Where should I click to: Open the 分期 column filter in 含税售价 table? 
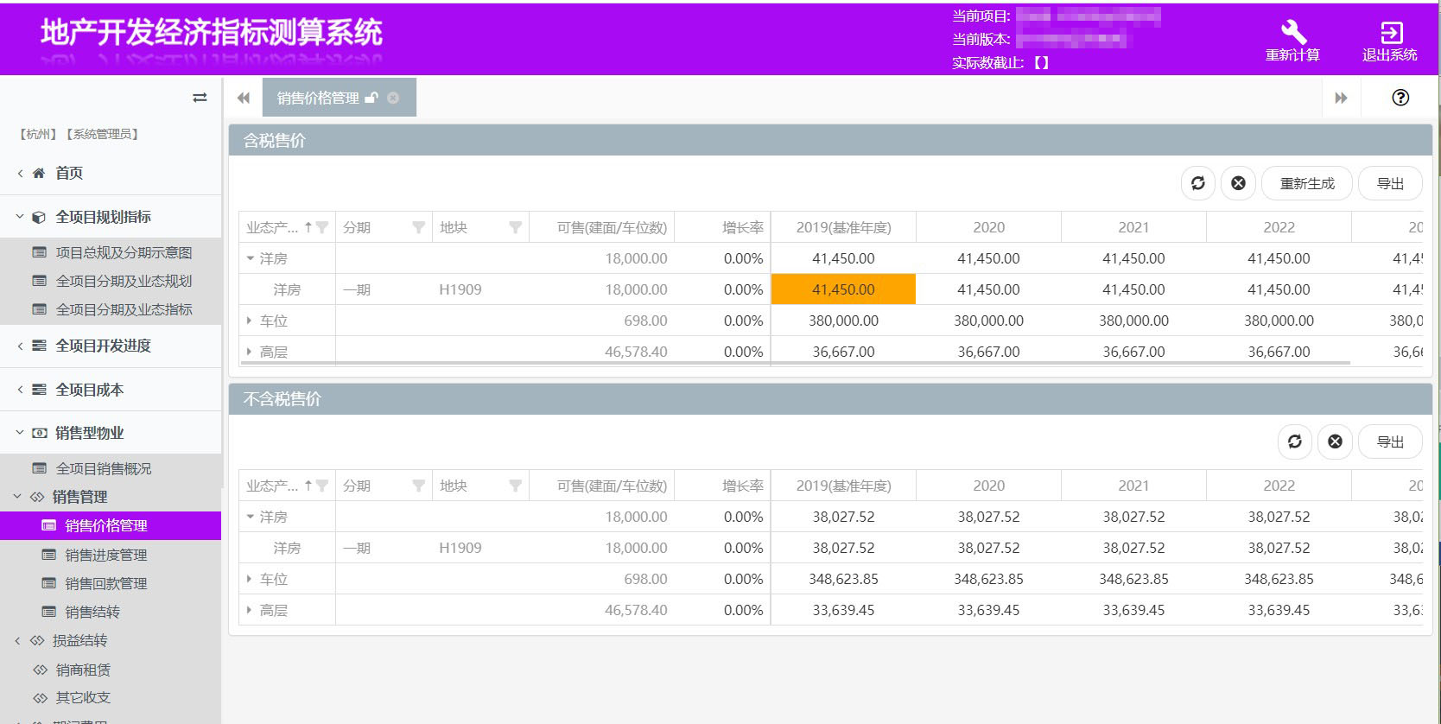[x=419, y=227]
